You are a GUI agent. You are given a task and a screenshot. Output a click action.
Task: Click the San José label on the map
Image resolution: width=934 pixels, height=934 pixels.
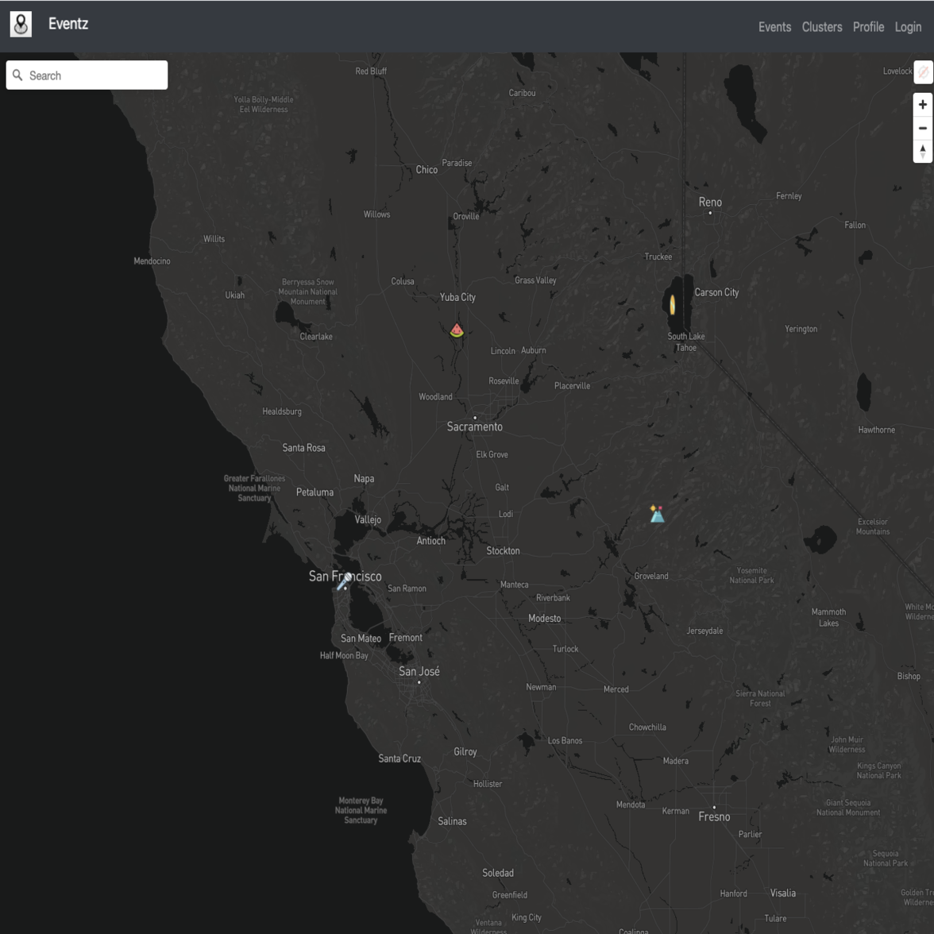coord(419,672)
